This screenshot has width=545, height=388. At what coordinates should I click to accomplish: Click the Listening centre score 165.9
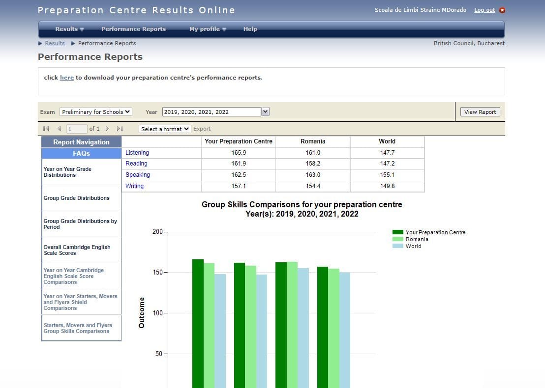click(239, 153)
